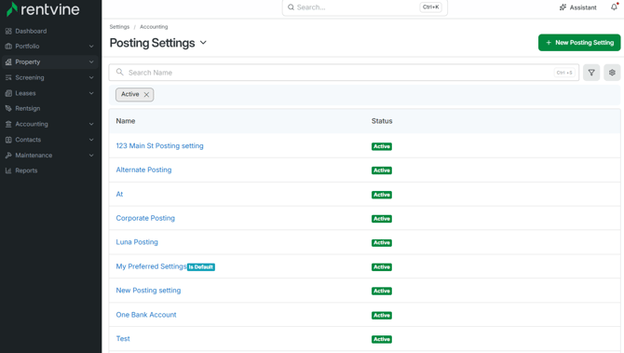624x353 pixels.
Task: Click the Assistant sparkle icon
Action: 563,7
